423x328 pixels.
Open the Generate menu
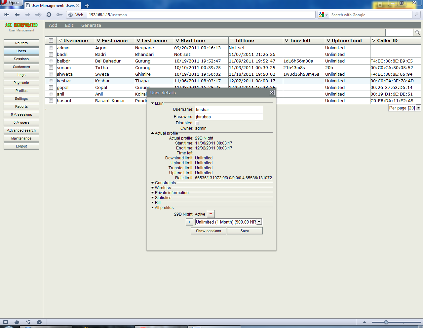pos(91,25)
